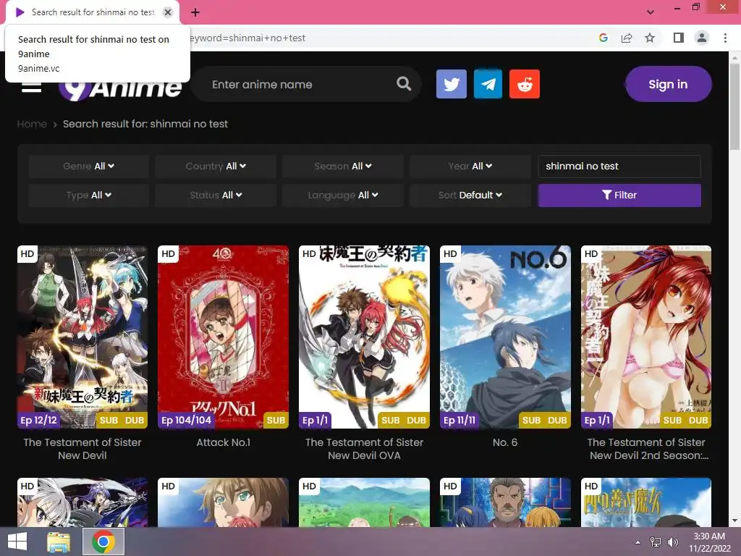This screenshot has height=556, width=741.
Task: Open File Explorer from the taskbar
Action: click(x=59, y=542)
